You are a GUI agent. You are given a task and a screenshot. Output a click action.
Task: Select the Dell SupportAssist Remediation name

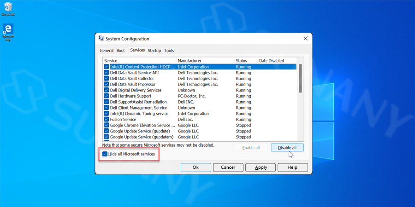138,102
